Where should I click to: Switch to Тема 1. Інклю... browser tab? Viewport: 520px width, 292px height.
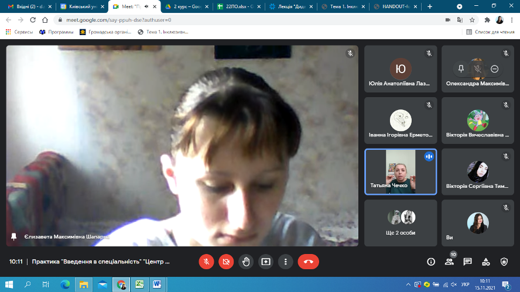pyautogui.click(x=343, y=6)
